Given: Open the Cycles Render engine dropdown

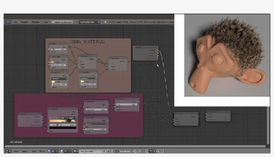Looking at the screenshot, I should click(89, 22).
